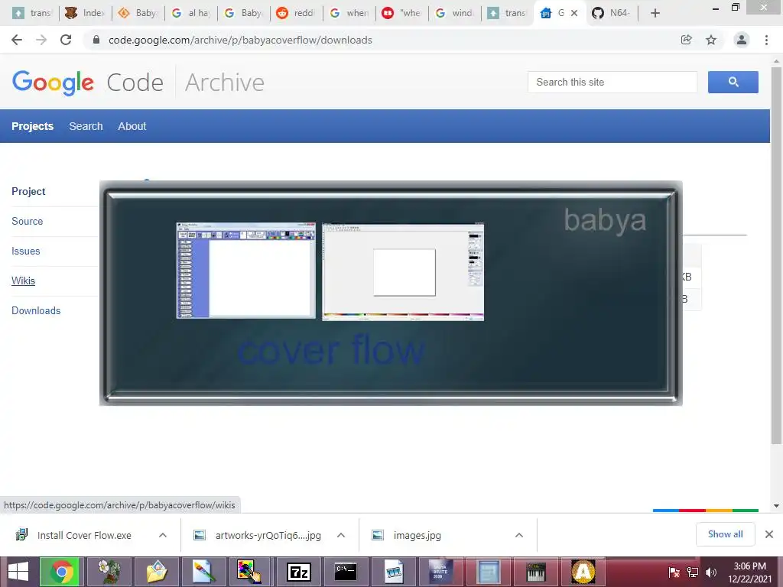Switch to the 'wind' Google tab

pyautogui.click(x=455, y=13)
